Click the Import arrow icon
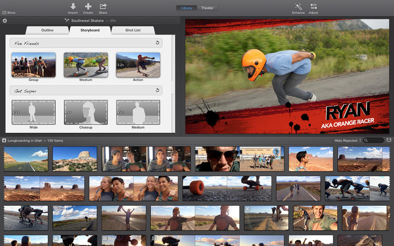 [x=73, y=6]
